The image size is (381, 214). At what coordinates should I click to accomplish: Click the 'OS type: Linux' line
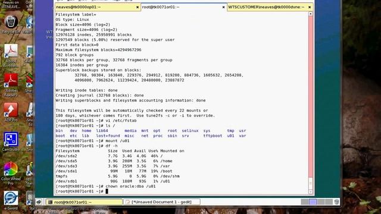(x=72, y=20)
